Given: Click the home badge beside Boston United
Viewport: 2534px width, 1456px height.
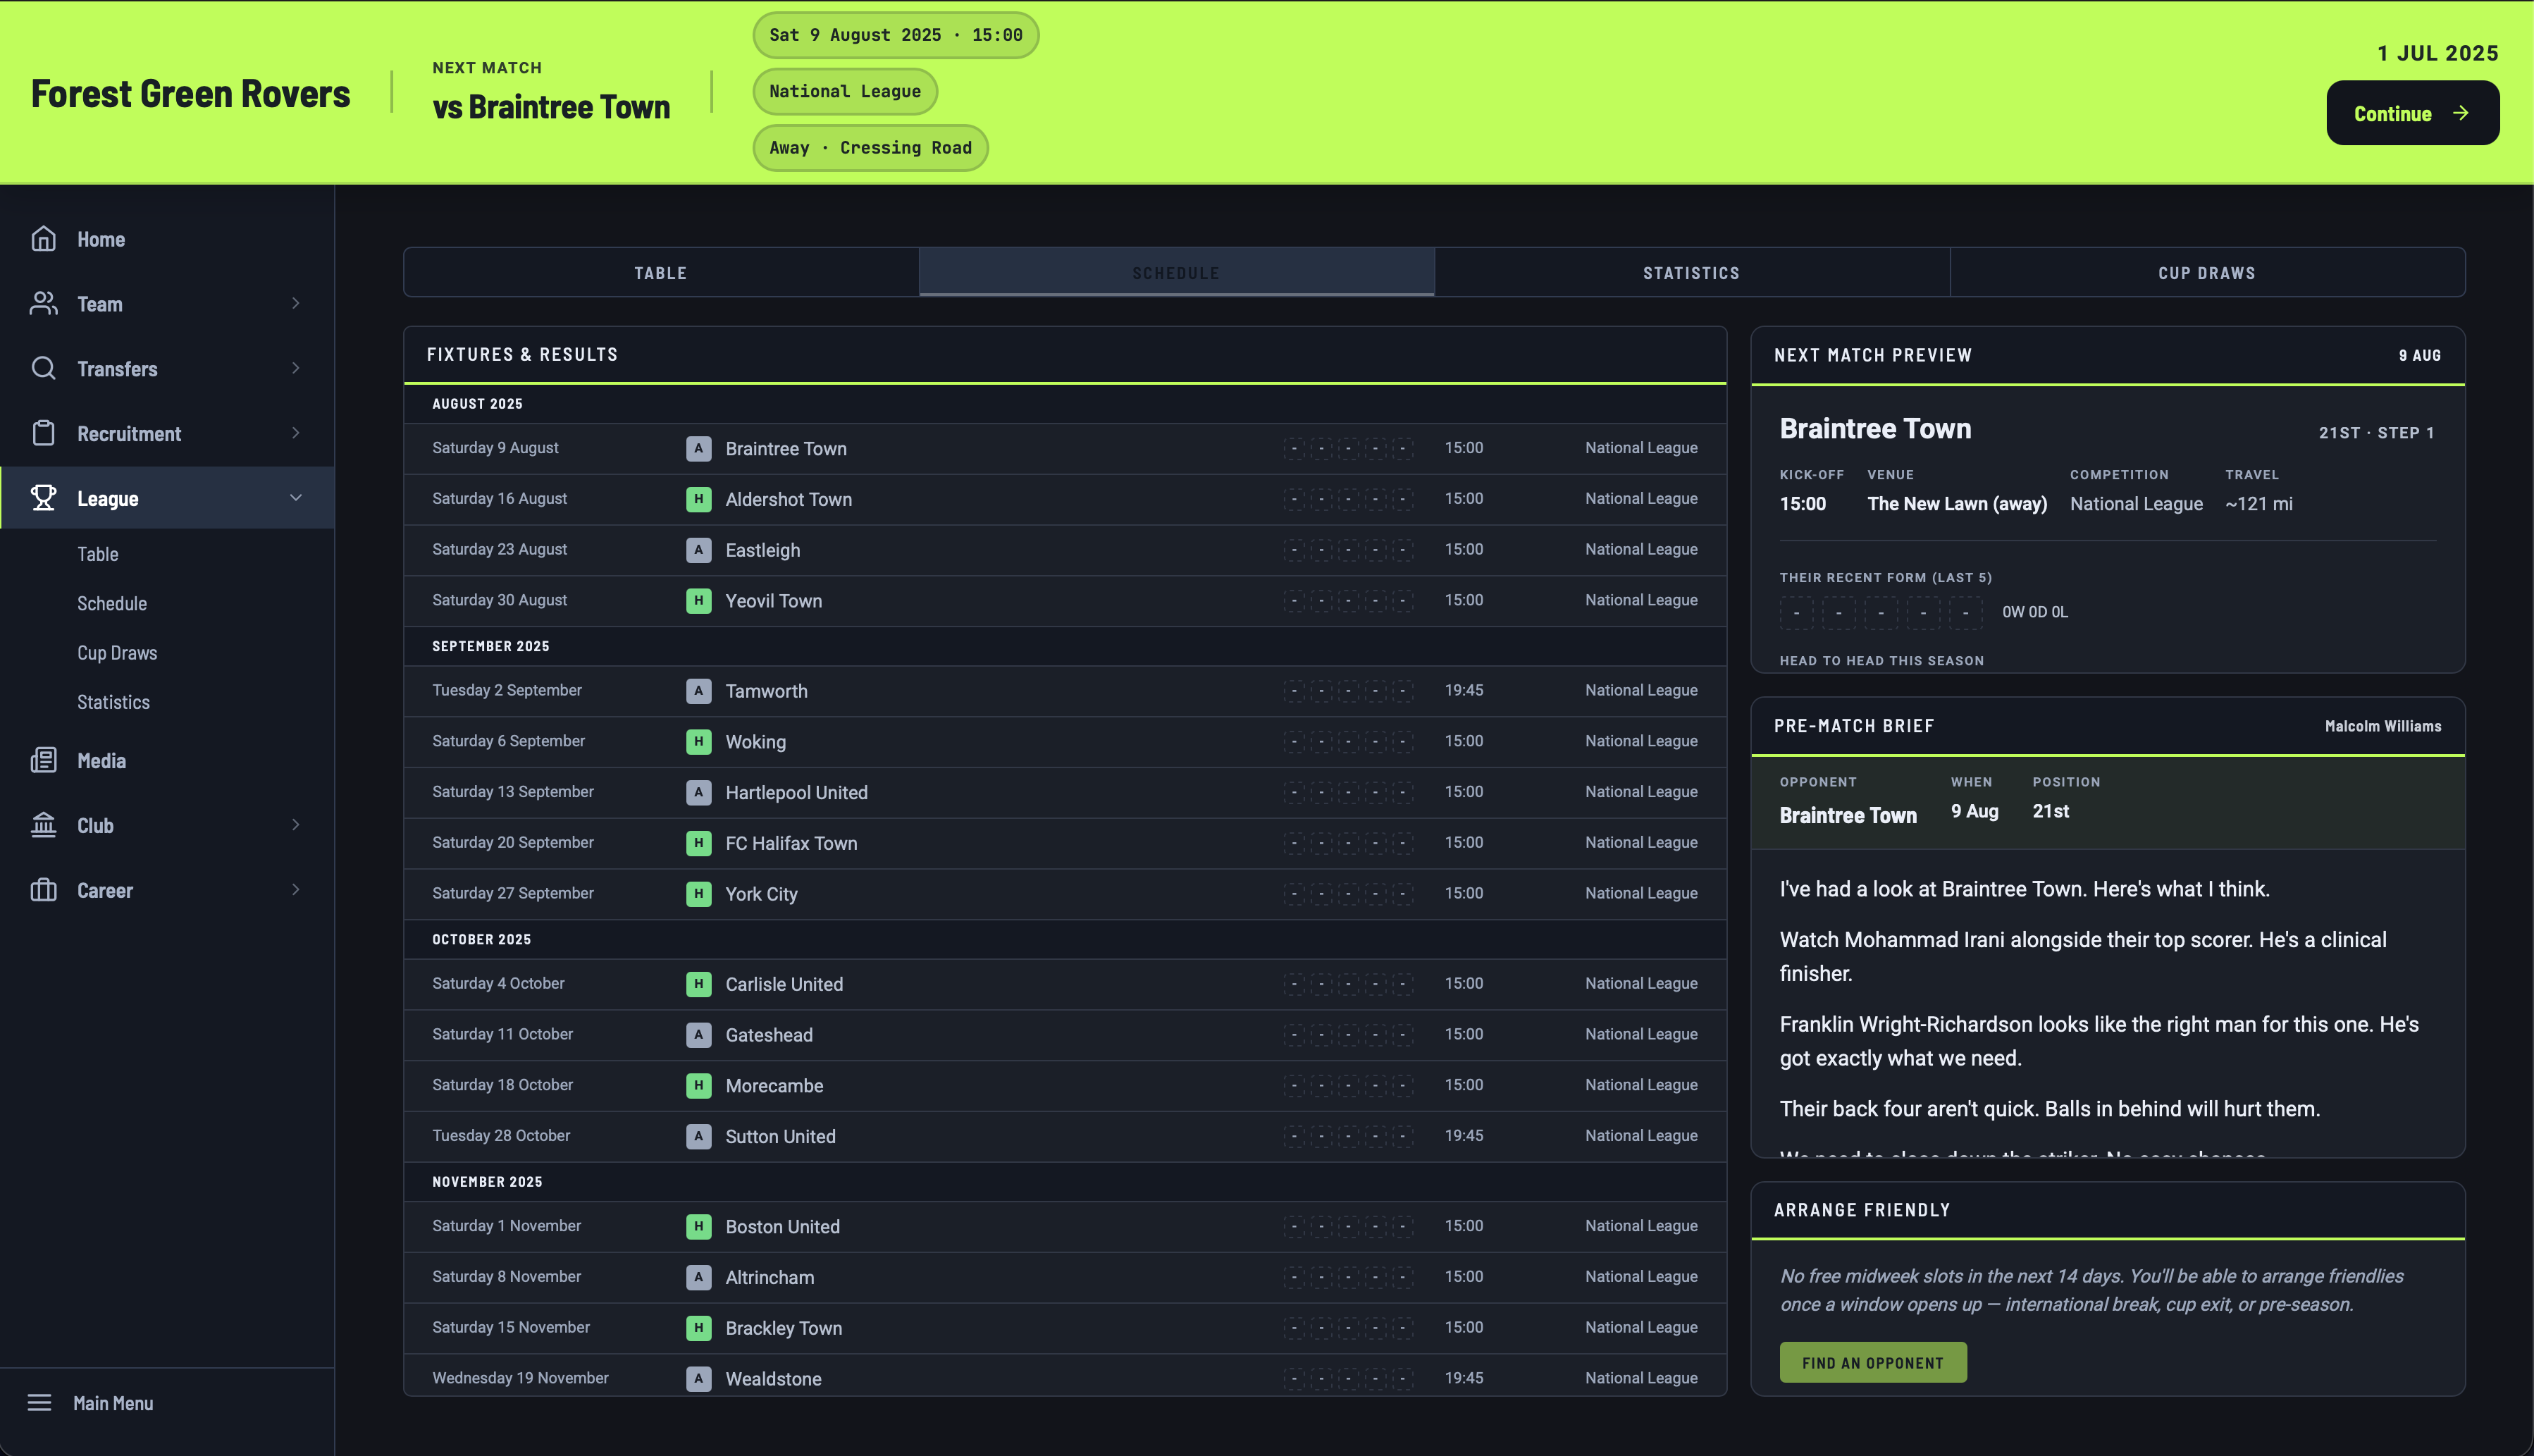Looking at the screenshot, I should coord(699,1226).
